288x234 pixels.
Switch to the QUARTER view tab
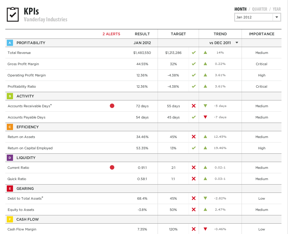click(259, 9)
